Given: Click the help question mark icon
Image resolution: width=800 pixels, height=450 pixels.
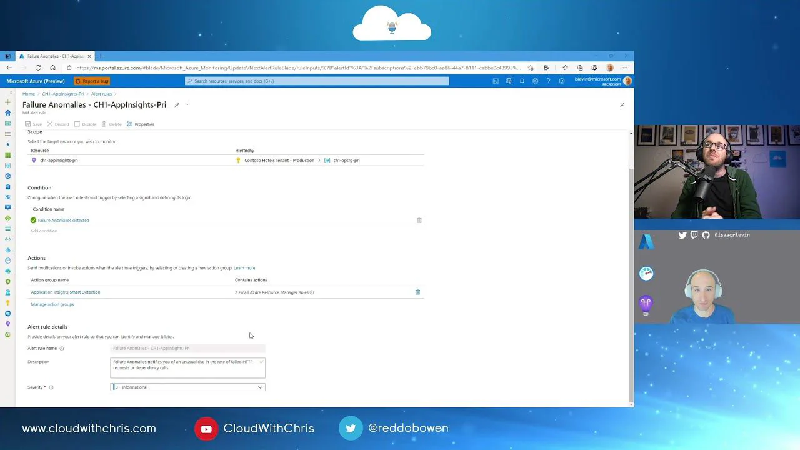Looking at the screenshot, I should coord(549,81).
